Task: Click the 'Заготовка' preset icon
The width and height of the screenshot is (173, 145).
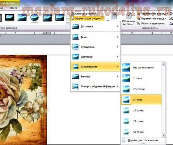Action: [x=76, y=26]
